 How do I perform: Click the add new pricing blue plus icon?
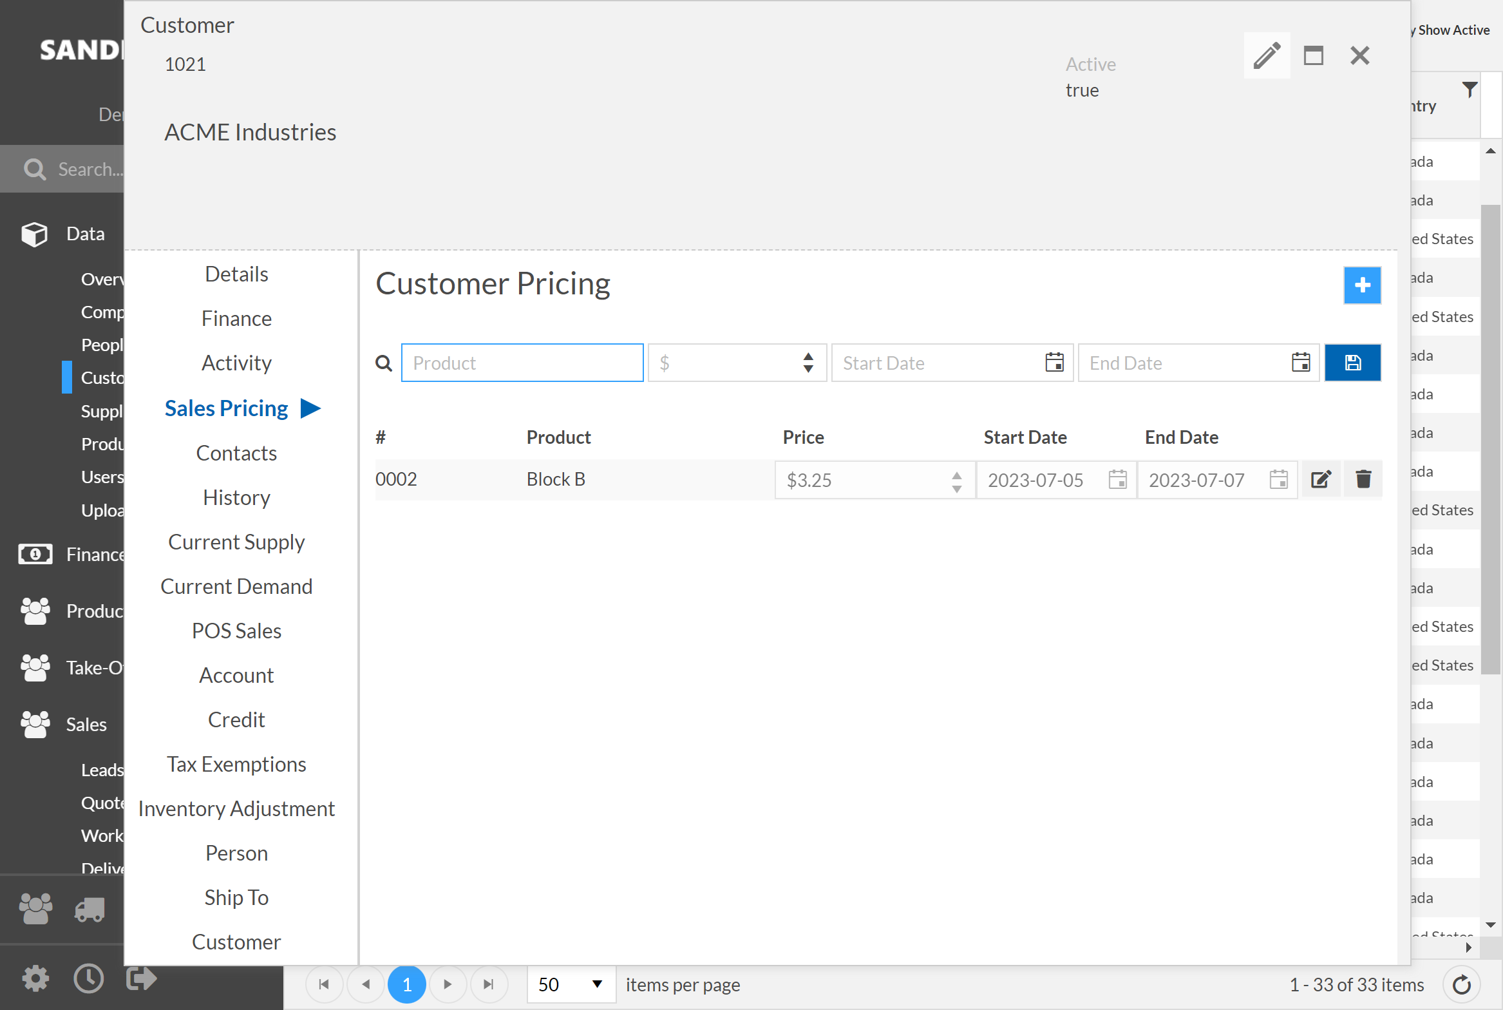[1362, 285]
